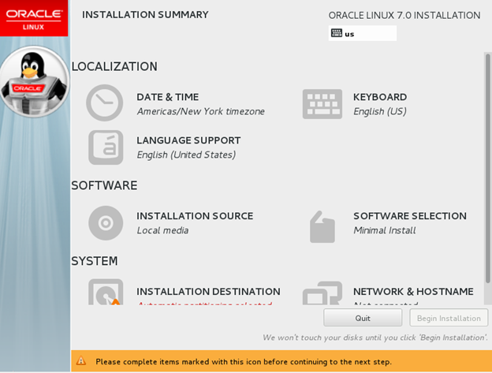Image resolution: width=492 pixels, height=373 pixels.
Task: Click the Oracle penguin mascot image
Action: (32, 81)
